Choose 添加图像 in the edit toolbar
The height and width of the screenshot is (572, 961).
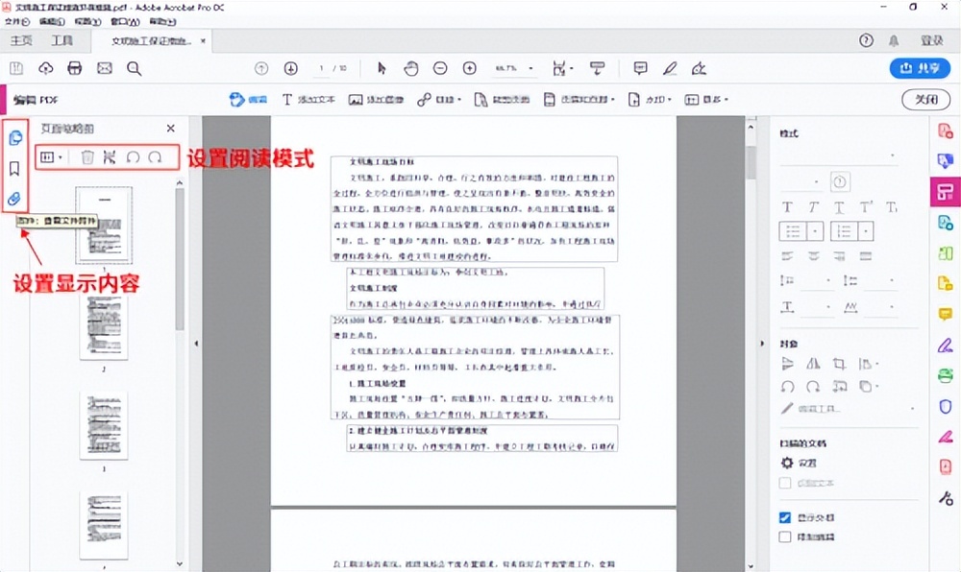(376, 100)
